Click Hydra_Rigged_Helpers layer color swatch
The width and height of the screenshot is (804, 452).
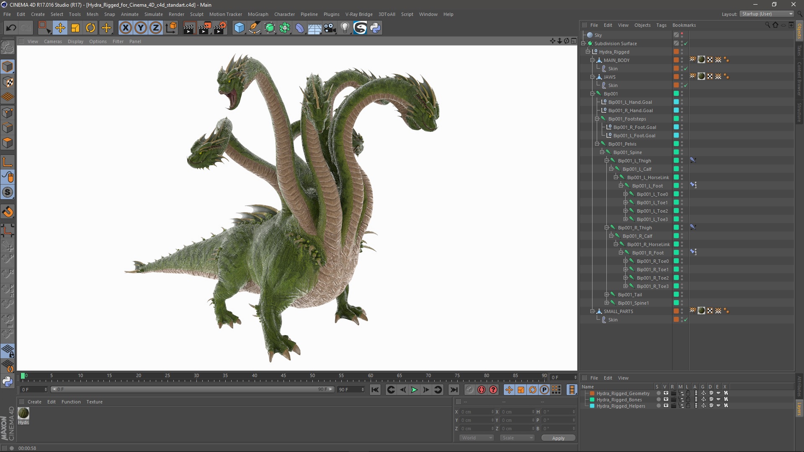pyautogui.click(x=592, y=406)
